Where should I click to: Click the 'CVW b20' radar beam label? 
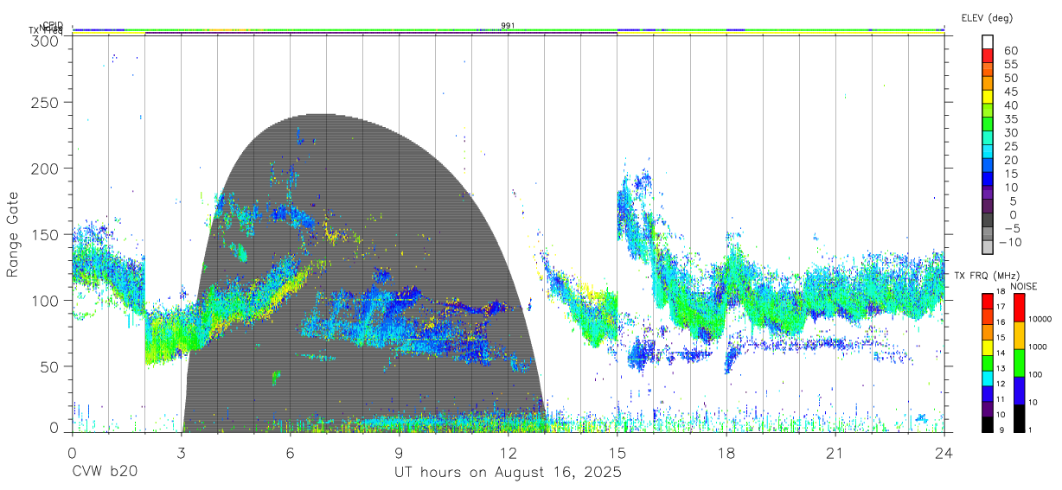pyautogui.click(x=104, y=472)
